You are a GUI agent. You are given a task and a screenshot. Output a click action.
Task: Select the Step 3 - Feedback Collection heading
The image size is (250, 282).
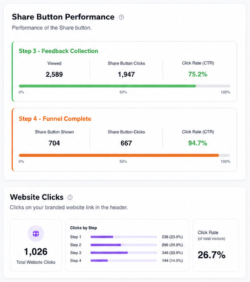pyautogui.click(x=58, y=51)
